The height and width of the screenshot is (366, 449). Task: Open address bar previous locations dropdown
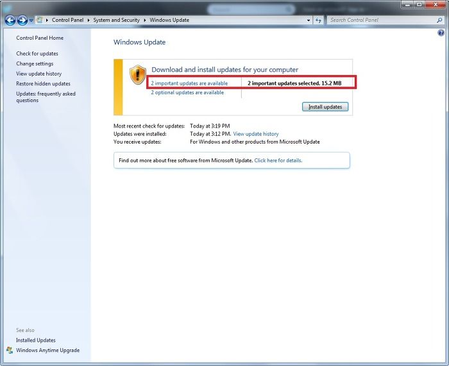click(309, 21)
